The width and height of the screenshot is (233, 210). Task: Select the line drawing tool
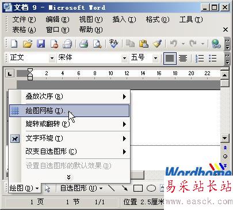[x=111, y=188]
